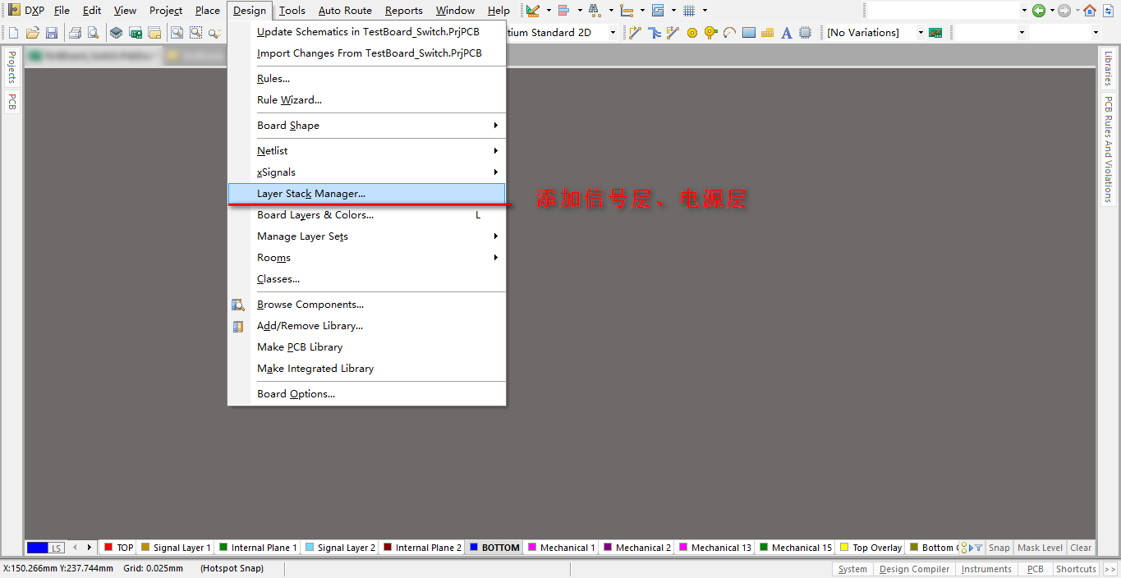Click the Design Compiler status bar button

(x=914, y=569)
